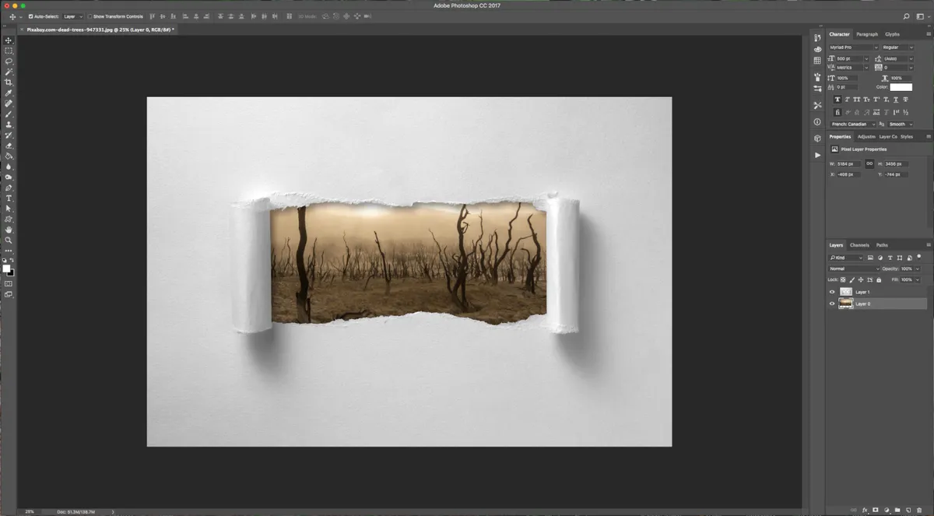This screenshot has height=516, width=934.
Task: Select the Eraser tool
Action: [x=9, y=146]
